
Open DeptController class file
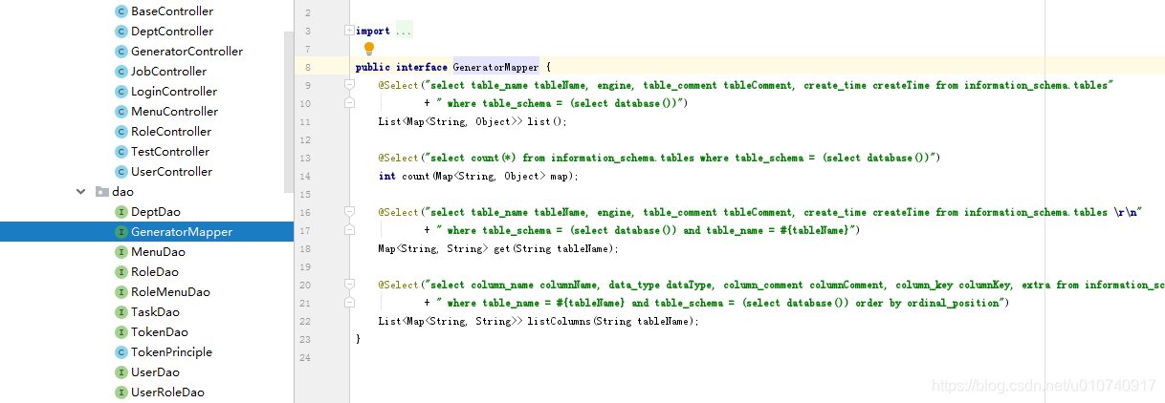point(172,32)
